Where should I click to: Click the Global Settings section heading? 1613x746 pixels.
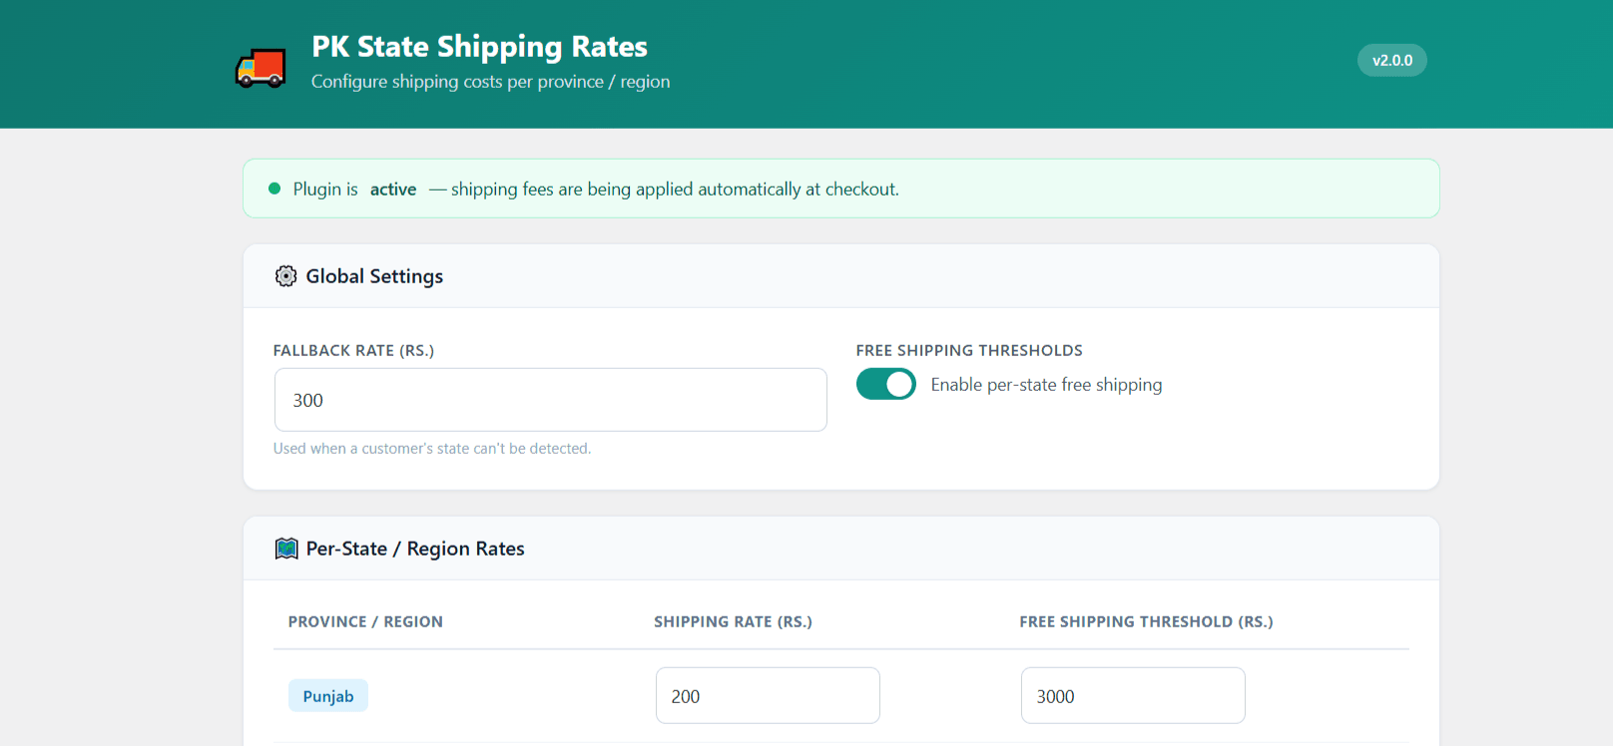click(374, 276)
